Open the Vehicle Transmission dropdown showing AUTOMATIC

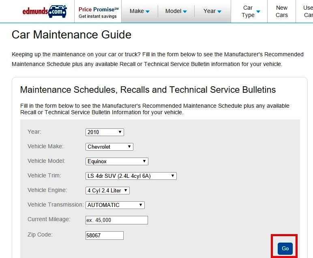[115, 205]
